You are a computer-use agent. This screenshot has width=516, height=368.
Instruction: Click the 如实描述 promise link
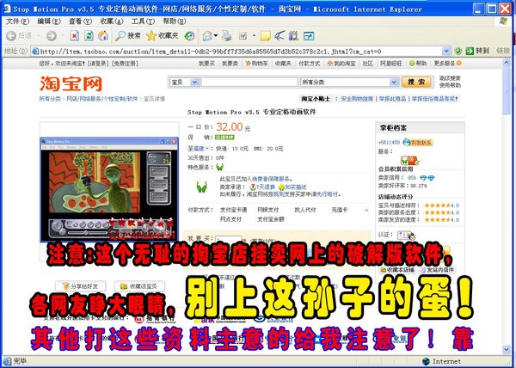[x=292, y=187]
